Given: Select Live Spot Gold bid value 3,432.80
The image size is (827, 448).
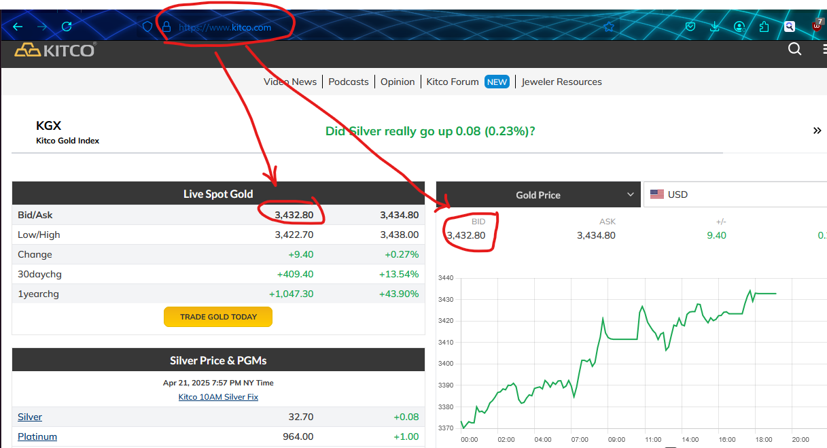Looking at the screenshot, I should (294, 215).
